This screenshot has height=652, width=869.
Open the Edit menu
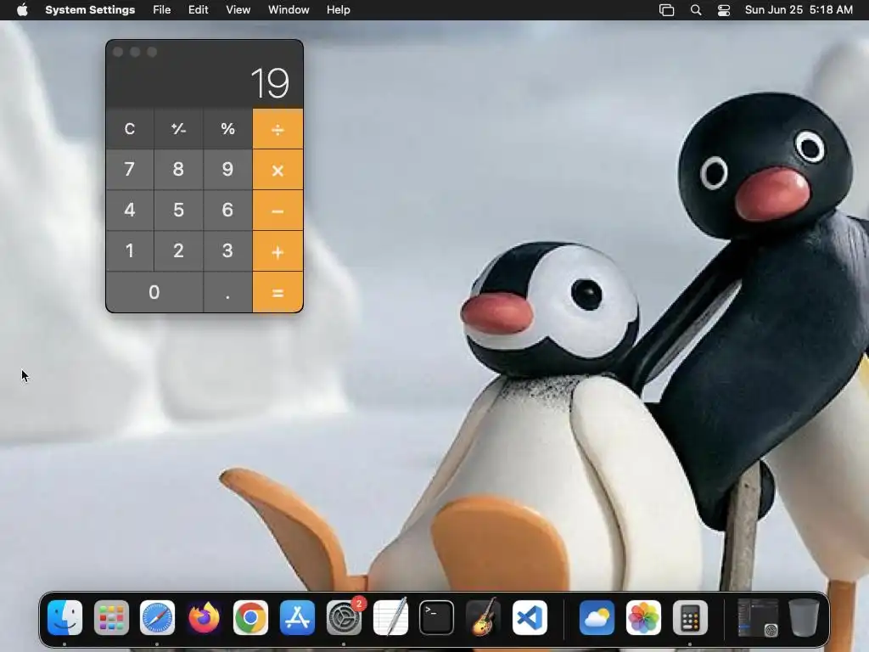pyautogui.click(x=199, y=10)
